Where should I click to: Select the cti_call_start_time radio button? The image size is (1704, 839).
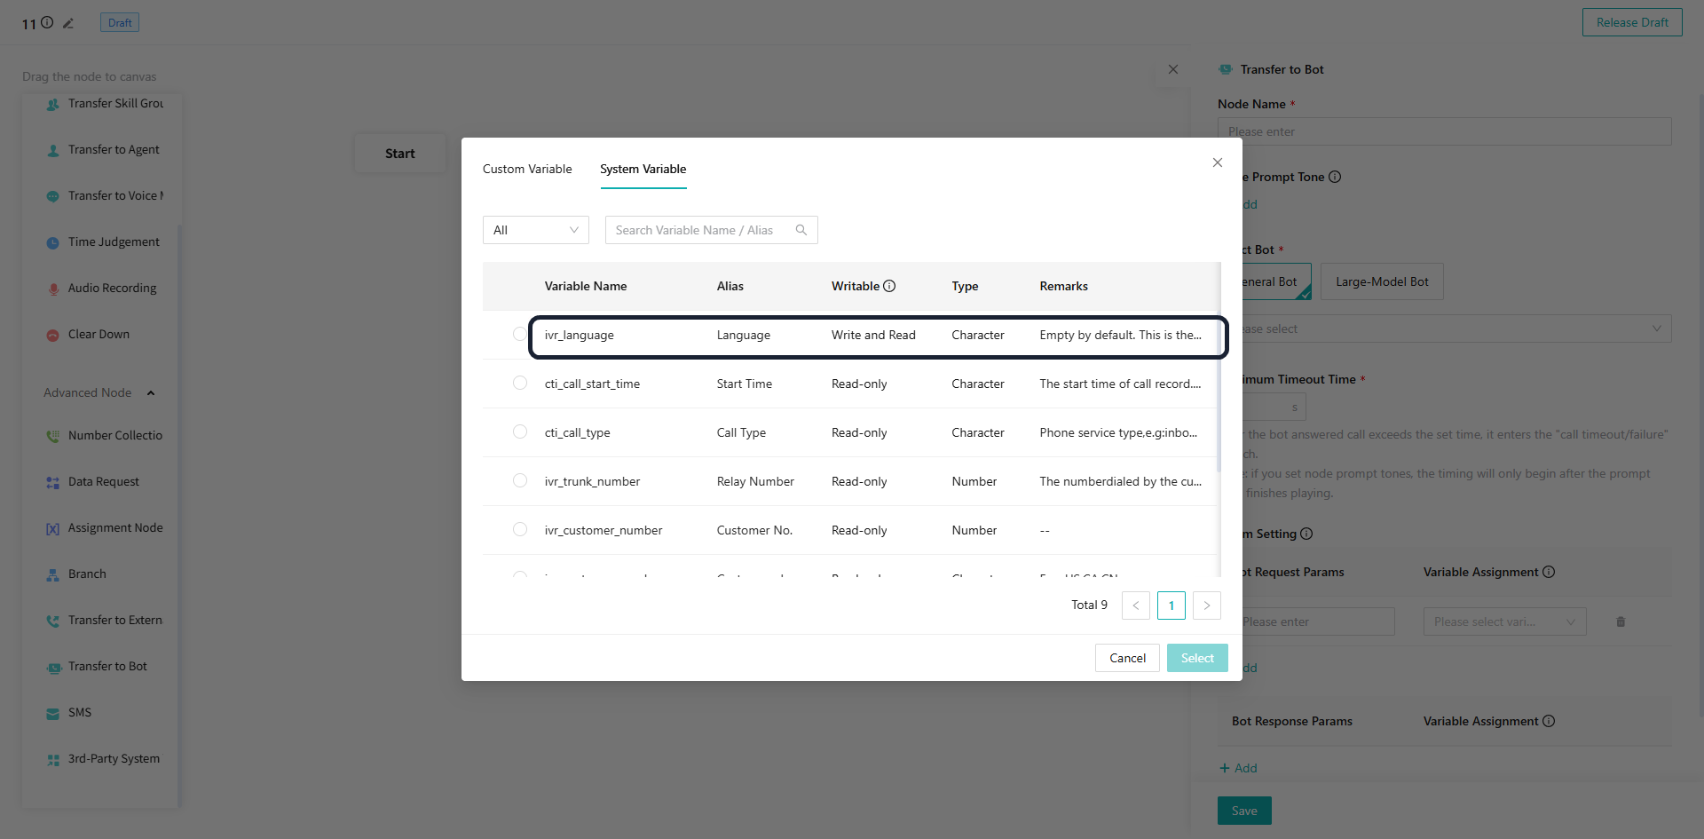pyautogui.click(x=520, y=383)
